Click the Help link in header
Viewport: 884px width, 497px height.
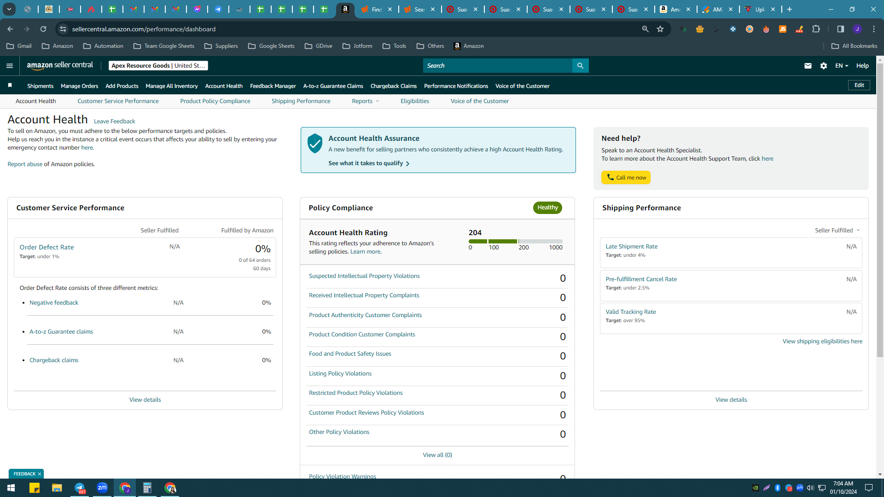(862, 66)
